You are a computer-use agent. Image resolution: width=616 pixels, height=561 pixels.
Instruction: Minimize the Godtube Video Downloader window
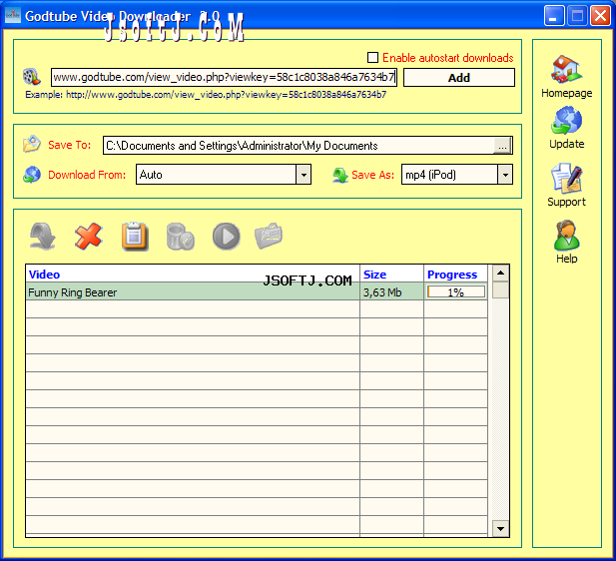[554, 16]
